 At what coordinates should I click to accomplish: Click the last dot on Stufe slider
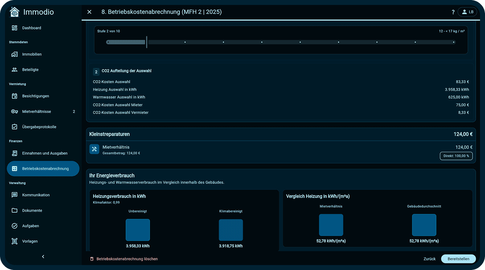coord(454,42)
